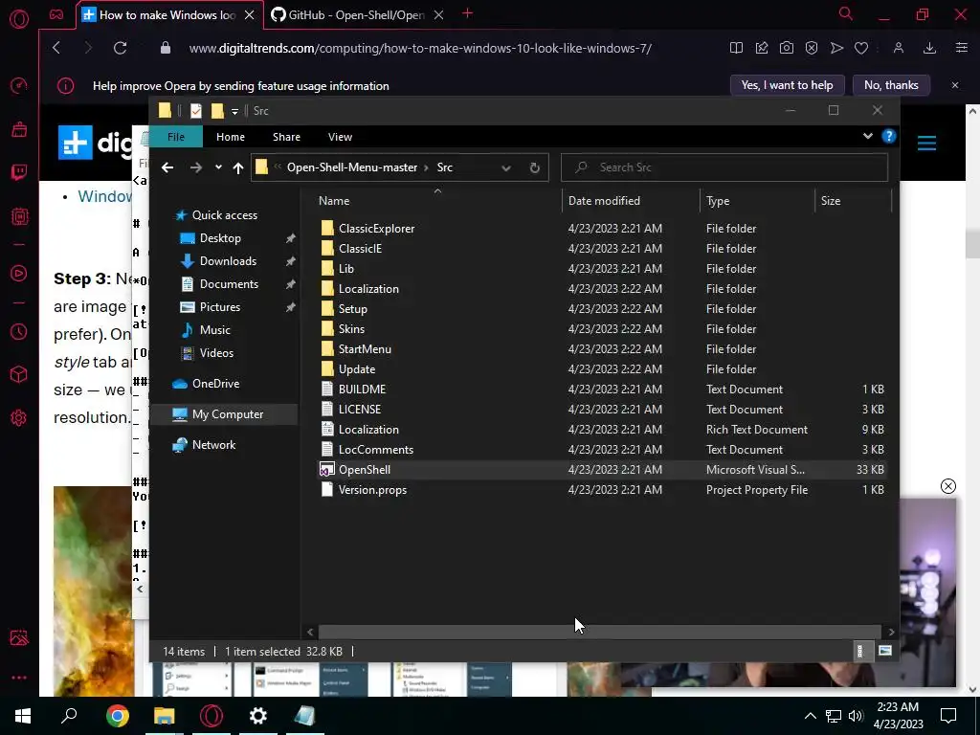Viewport: 980px width, 735px height.
Task: Add page to Opera bookmarks heart
Action: point(861,48)
